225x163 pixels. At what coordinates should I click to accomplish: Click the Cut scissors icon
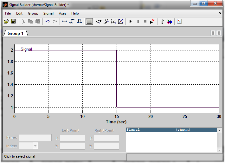tap(23, 22)
